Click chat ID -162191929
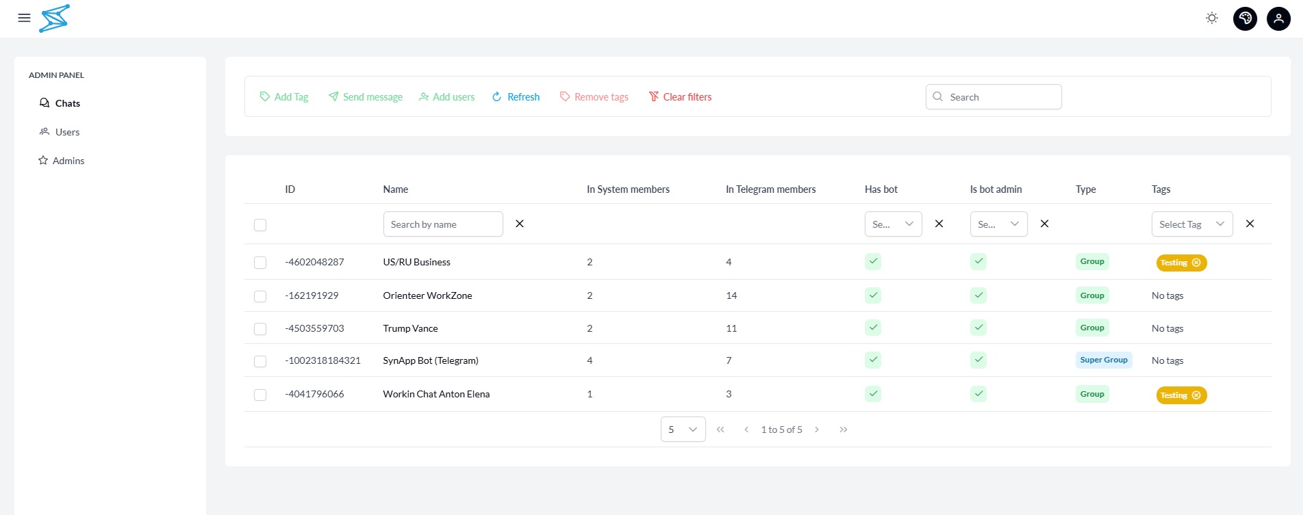 click(x=312, y=295)
